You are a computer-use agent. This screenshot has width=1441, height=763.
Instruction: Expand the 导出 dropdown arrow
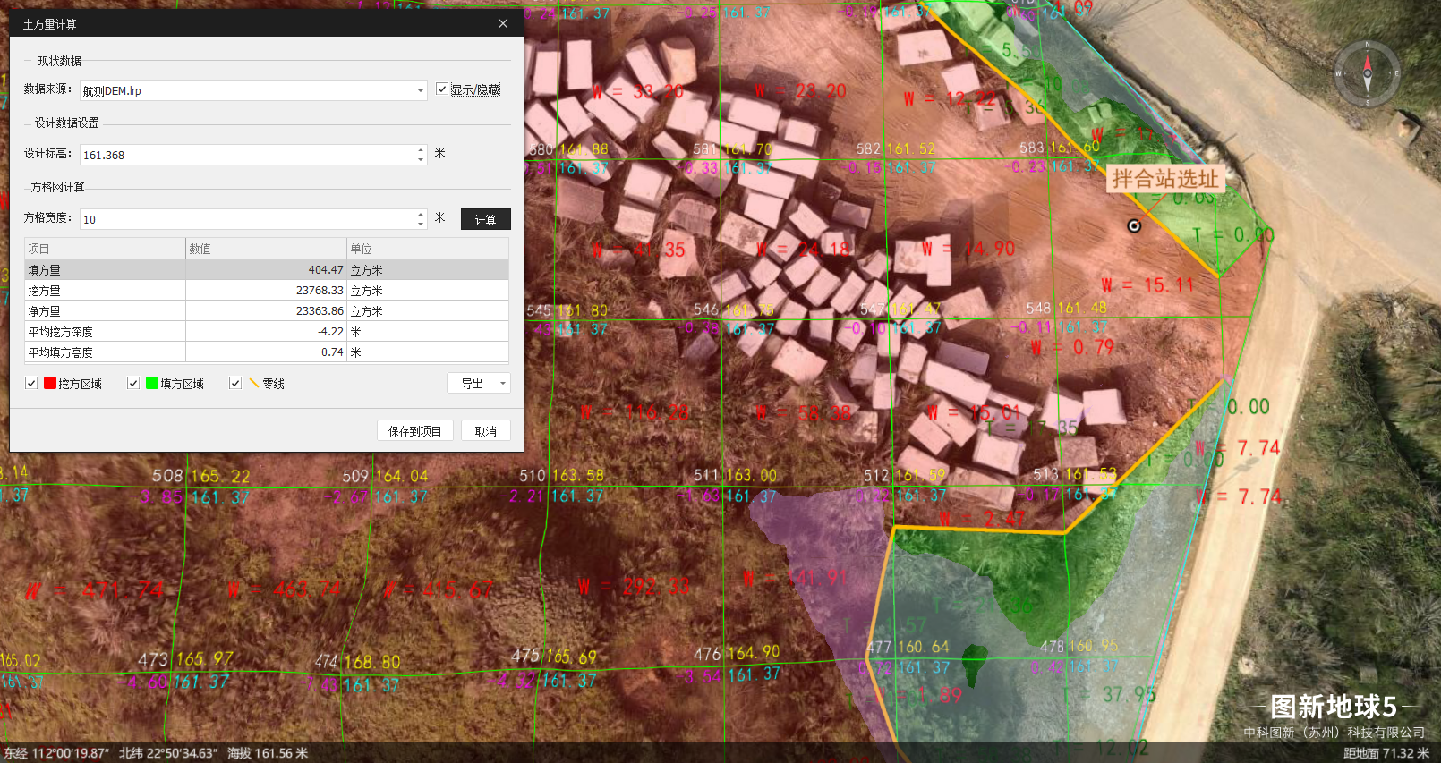tap(503, 384)
